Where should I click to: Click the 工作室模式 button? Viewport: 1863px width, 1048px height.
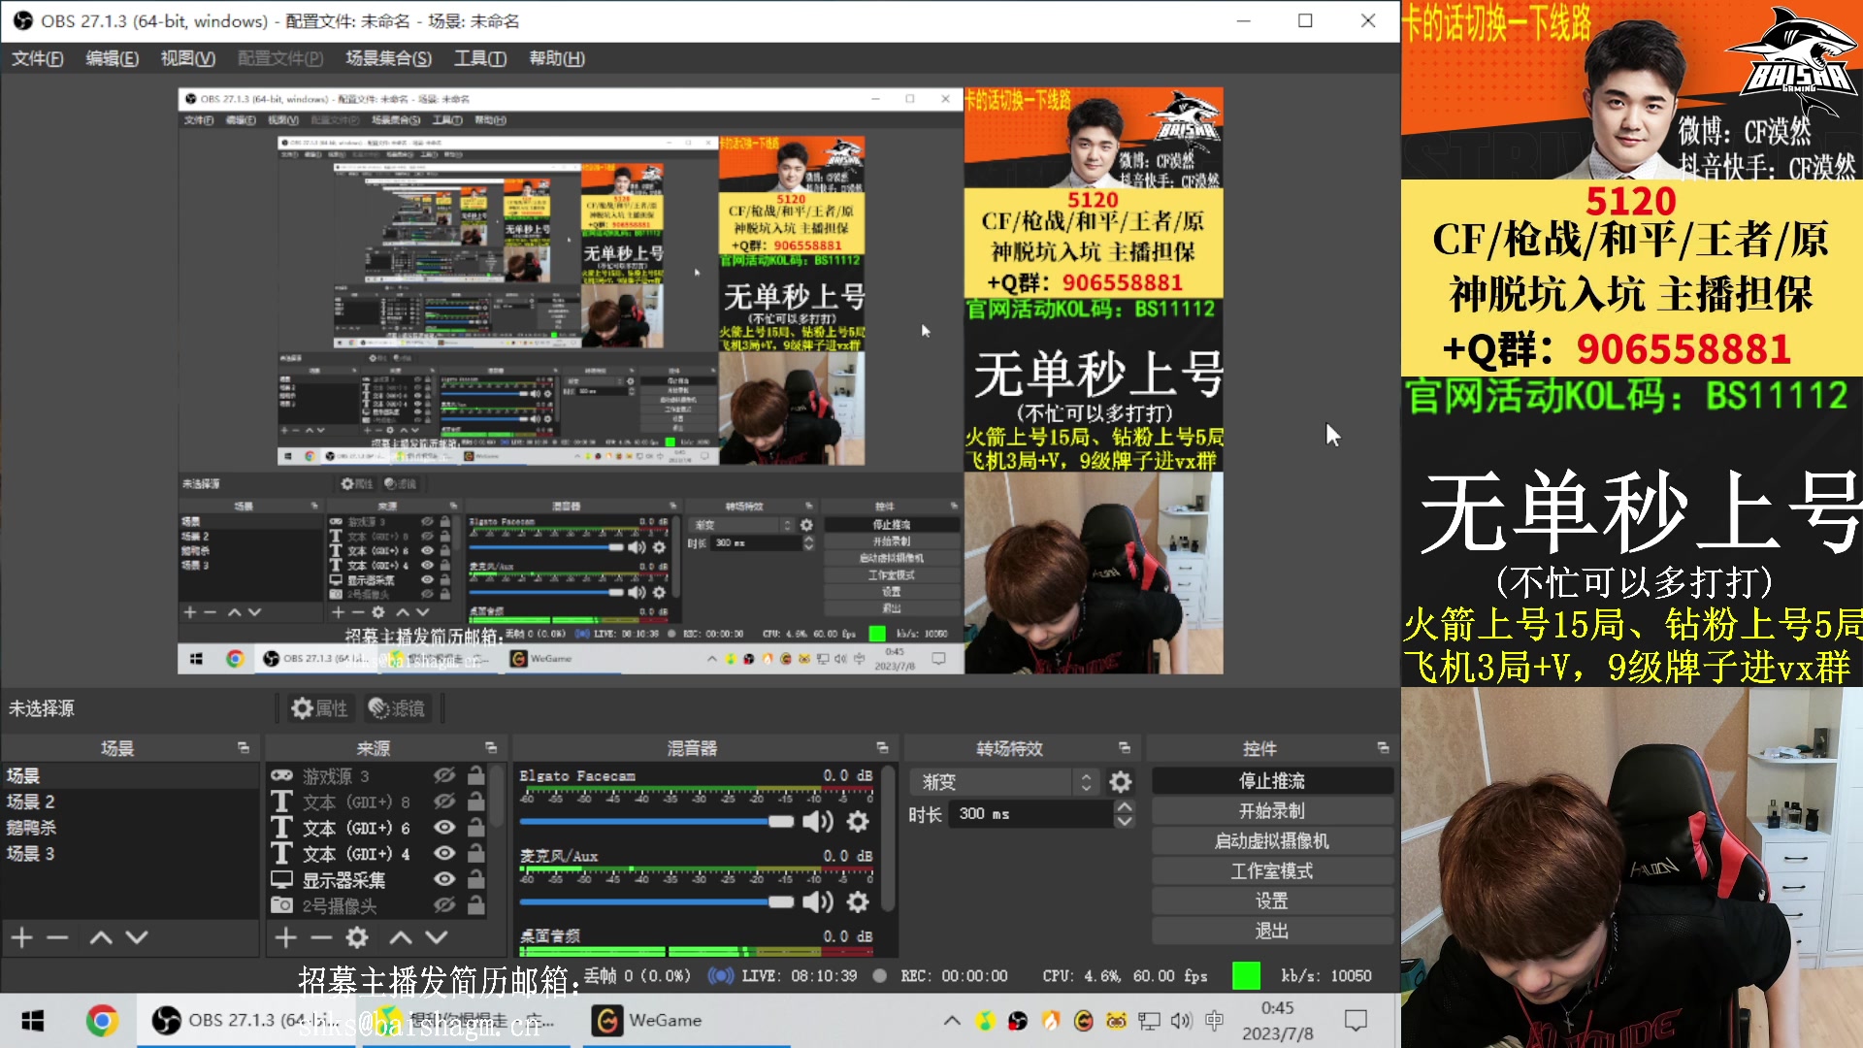pos(1272,871)
